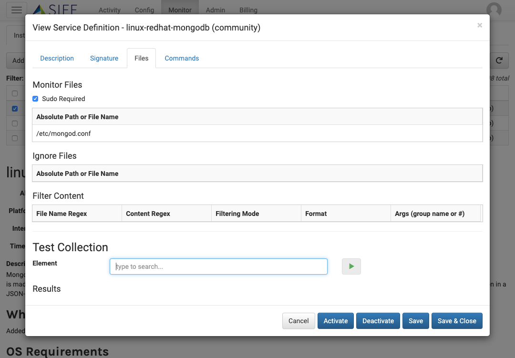Click the user avatar icon

(494, 10)
